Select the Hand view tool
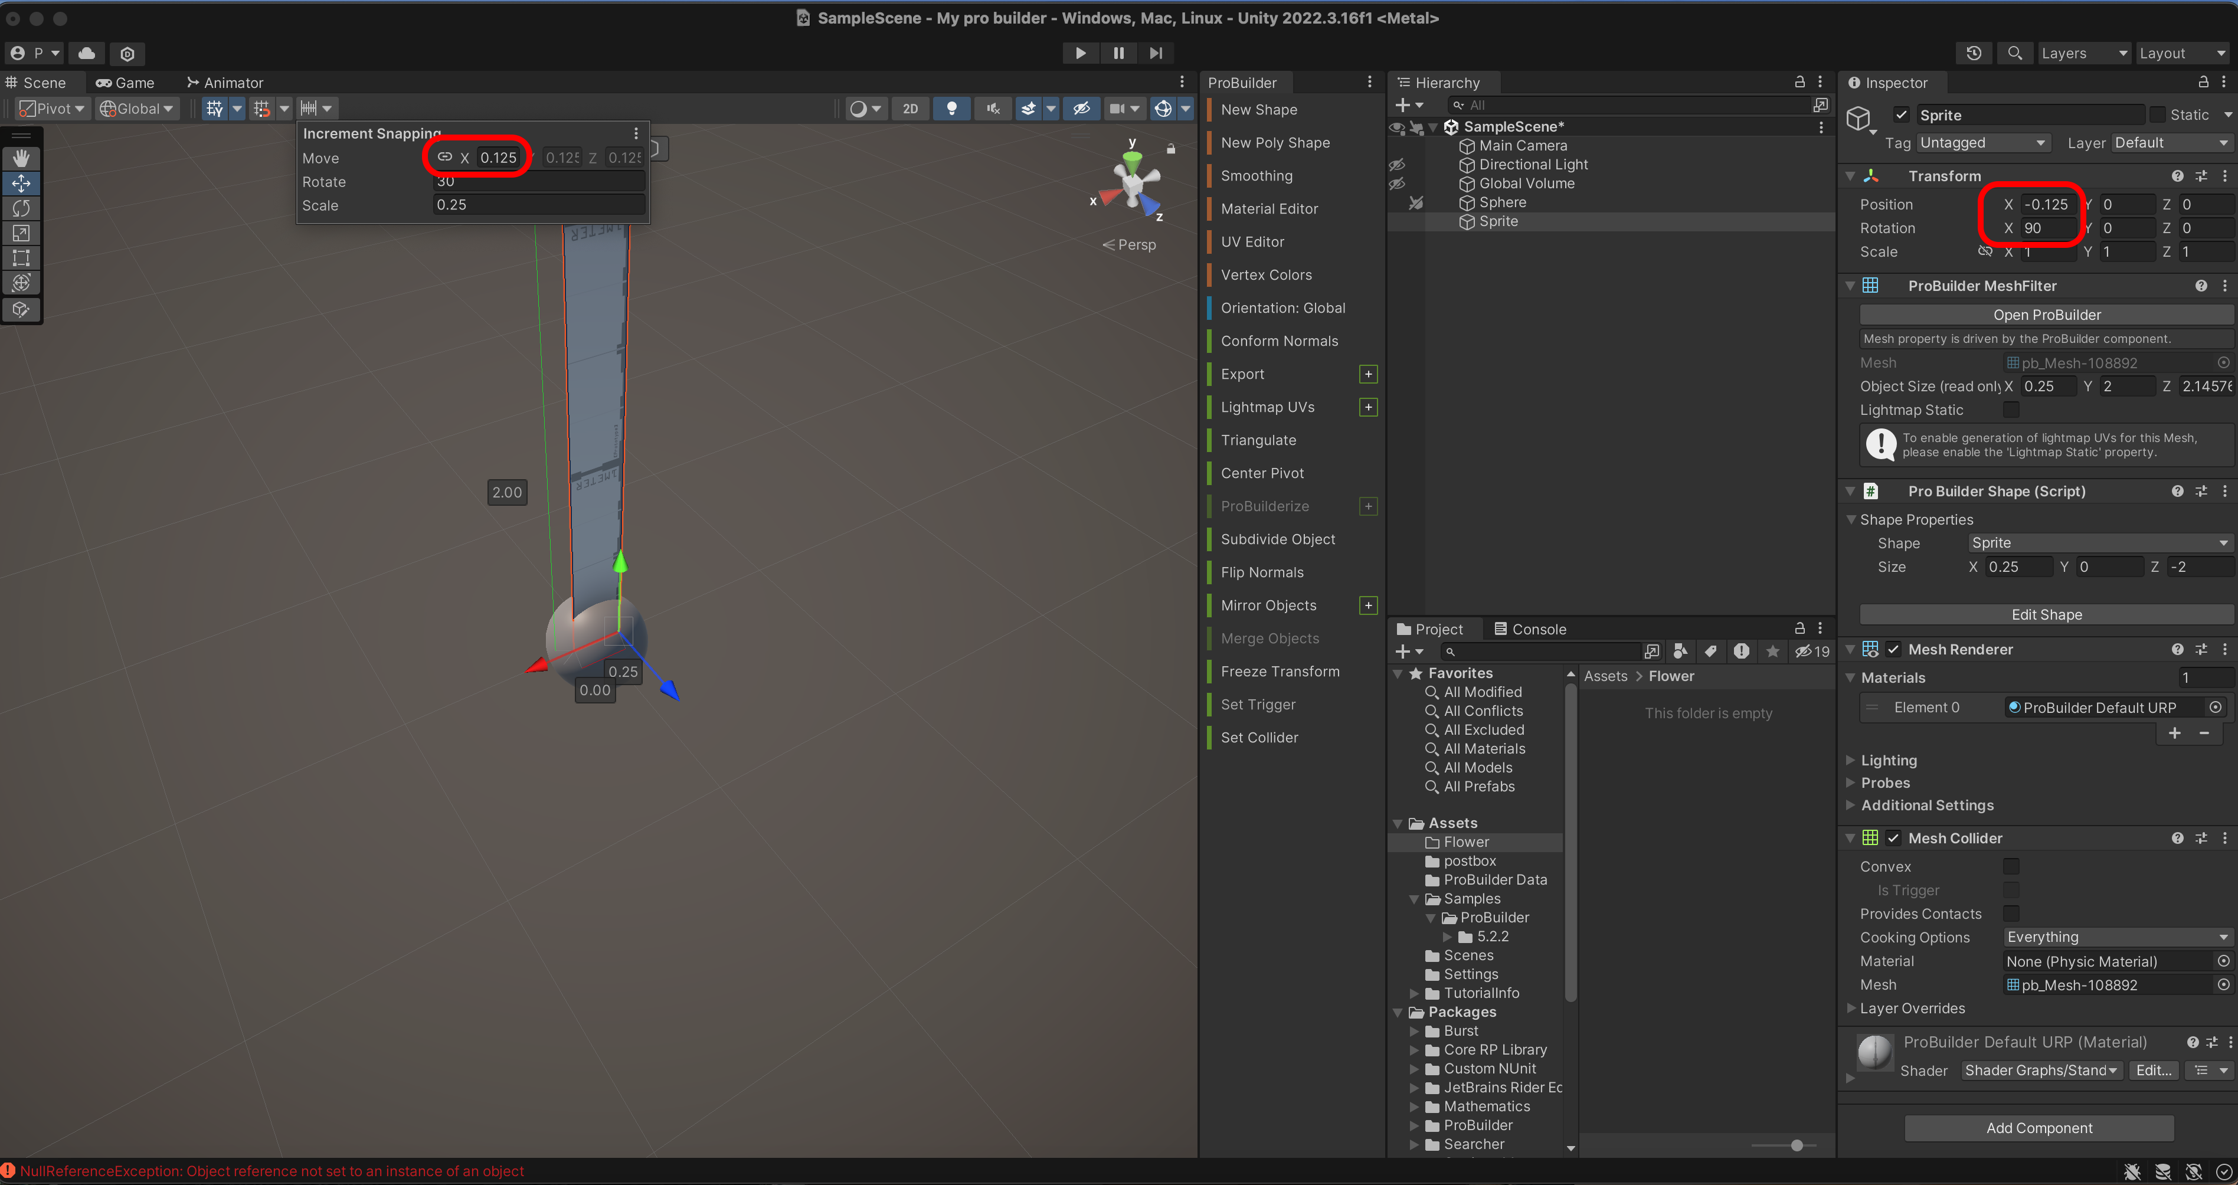 [22, 158]
